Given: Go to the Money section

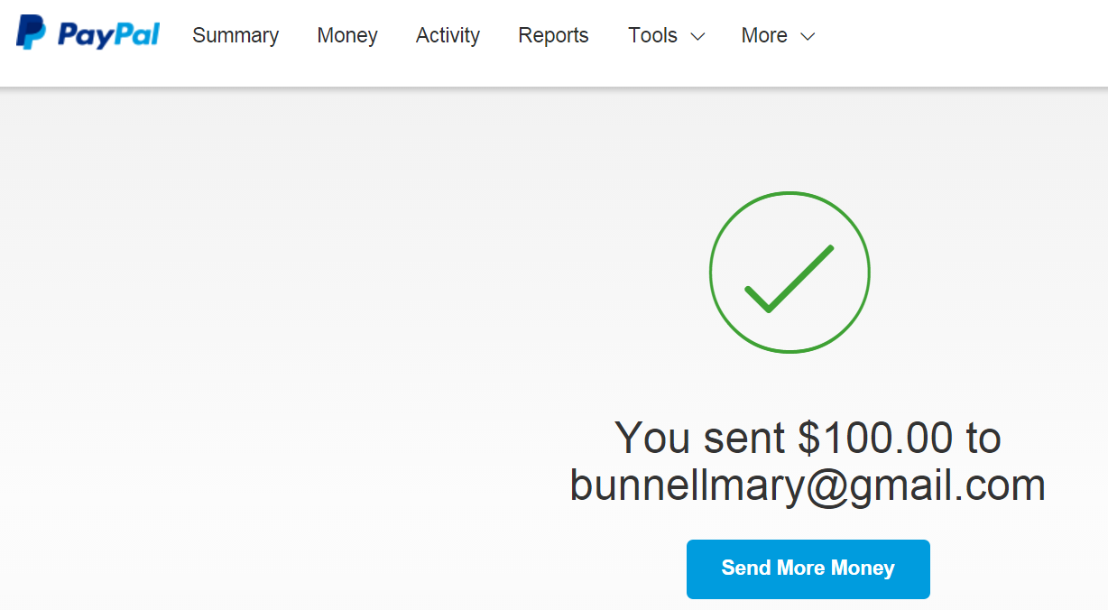Looking at the screenshot, I should click(x=347, y=36).
